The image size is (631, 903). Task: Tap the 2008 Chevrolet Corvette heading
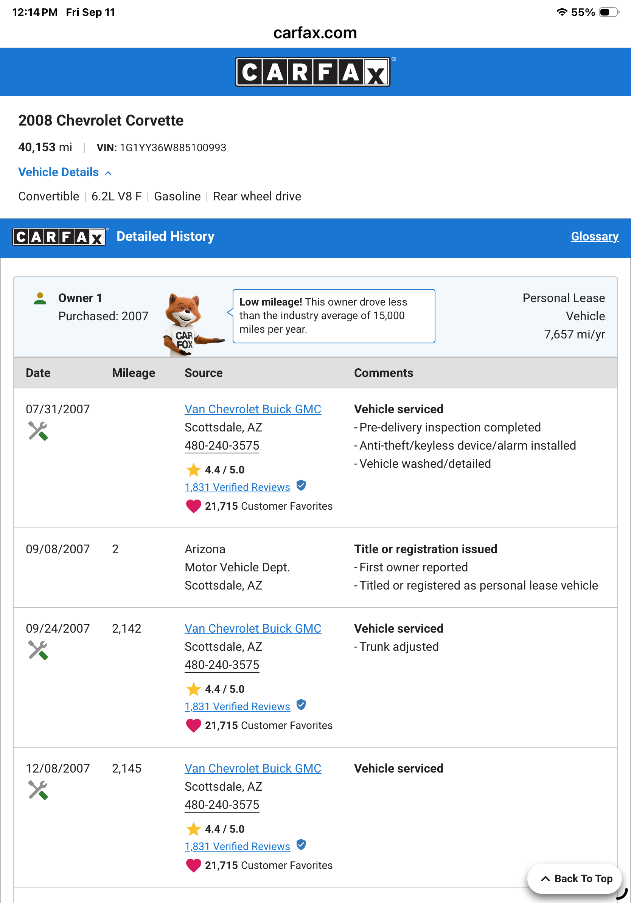[101, 120]
